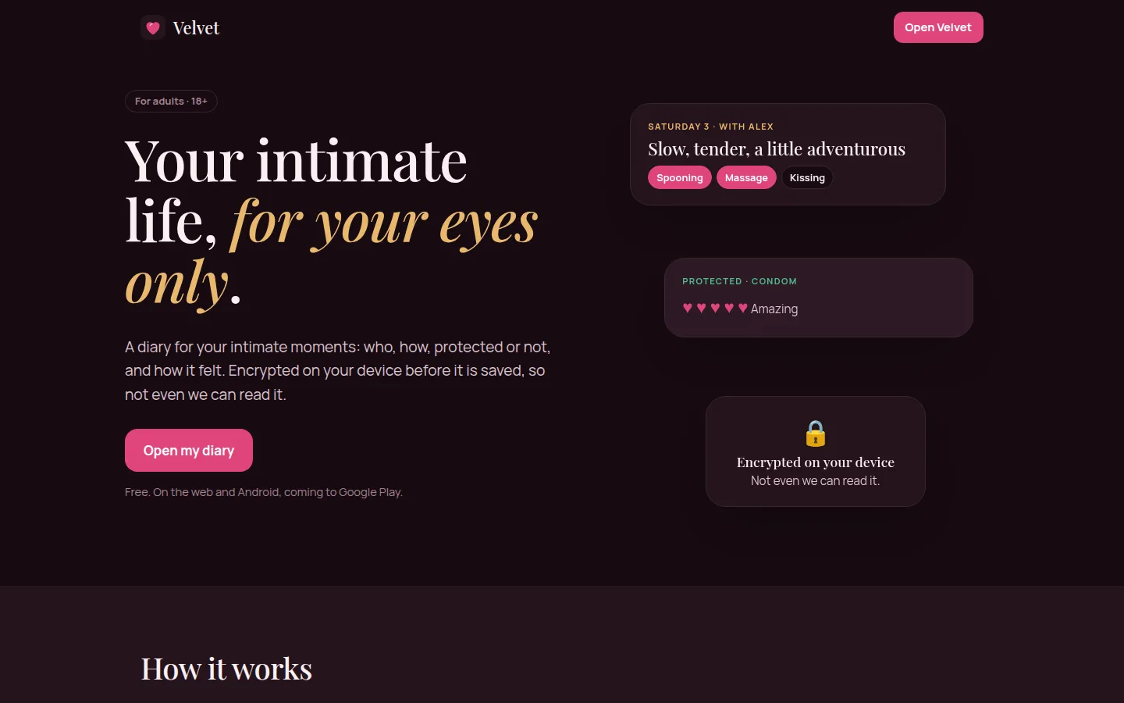
Task: Click the first rating heart
Action: [688, 308]
